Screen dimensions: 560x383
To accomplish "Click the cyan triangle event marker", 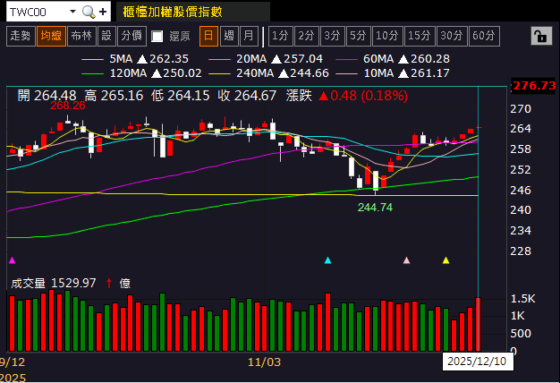I will coord(327,260).
